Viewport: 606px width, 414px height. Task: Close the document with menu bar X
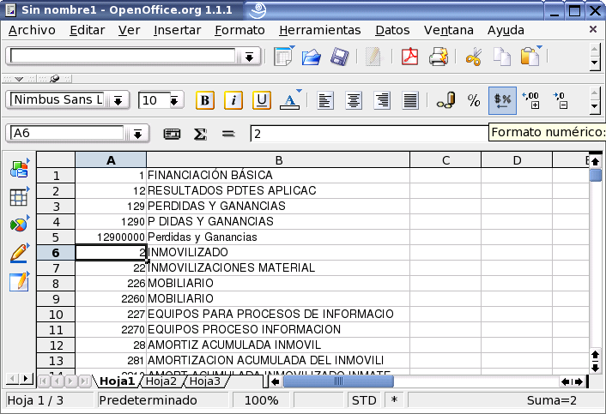click(593, 29)
